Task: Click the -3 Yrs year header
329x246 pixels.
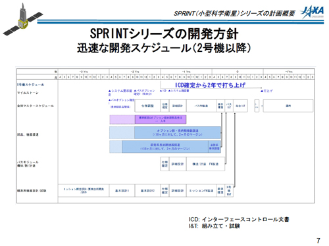Action: (x=84, y=72)
